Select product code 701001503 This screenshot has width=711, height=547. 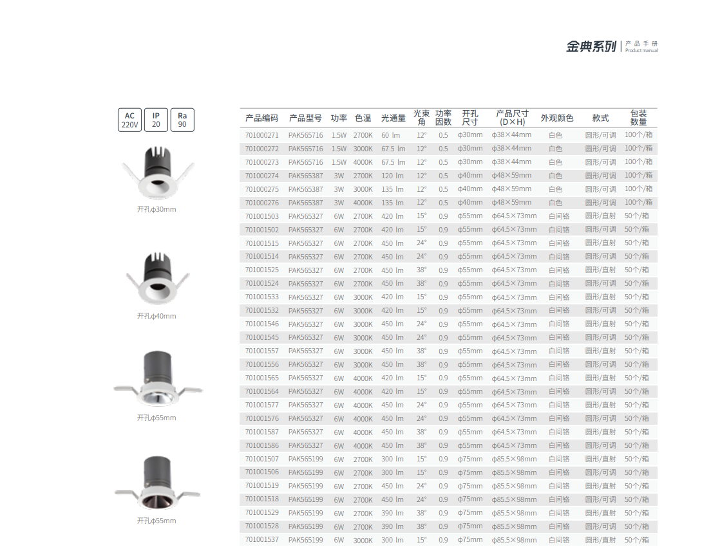coord(262,216)
